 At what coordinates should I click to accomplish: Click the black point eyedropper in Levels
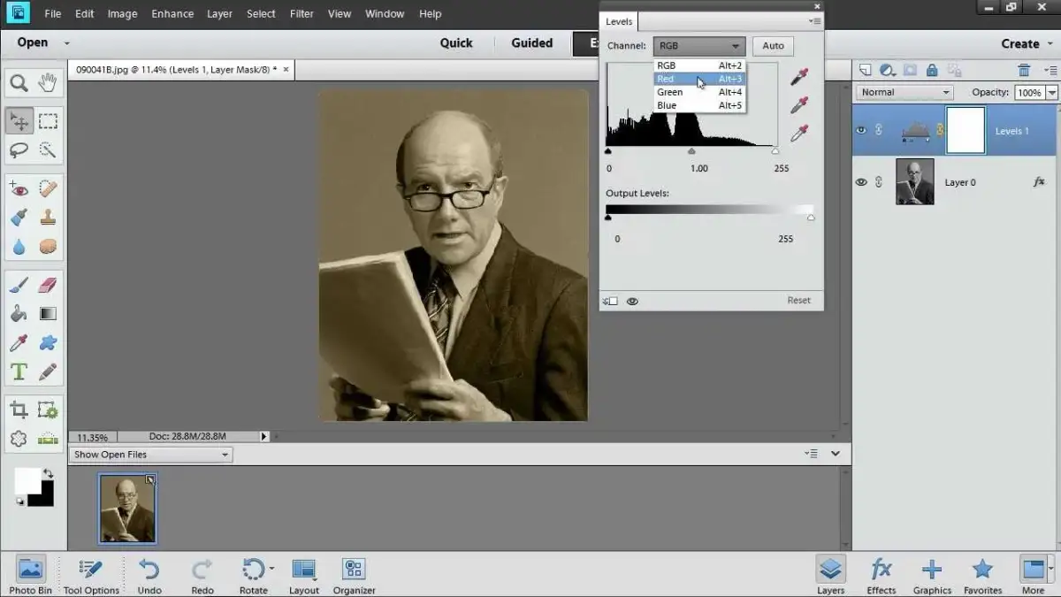click(x=800, y=78)
